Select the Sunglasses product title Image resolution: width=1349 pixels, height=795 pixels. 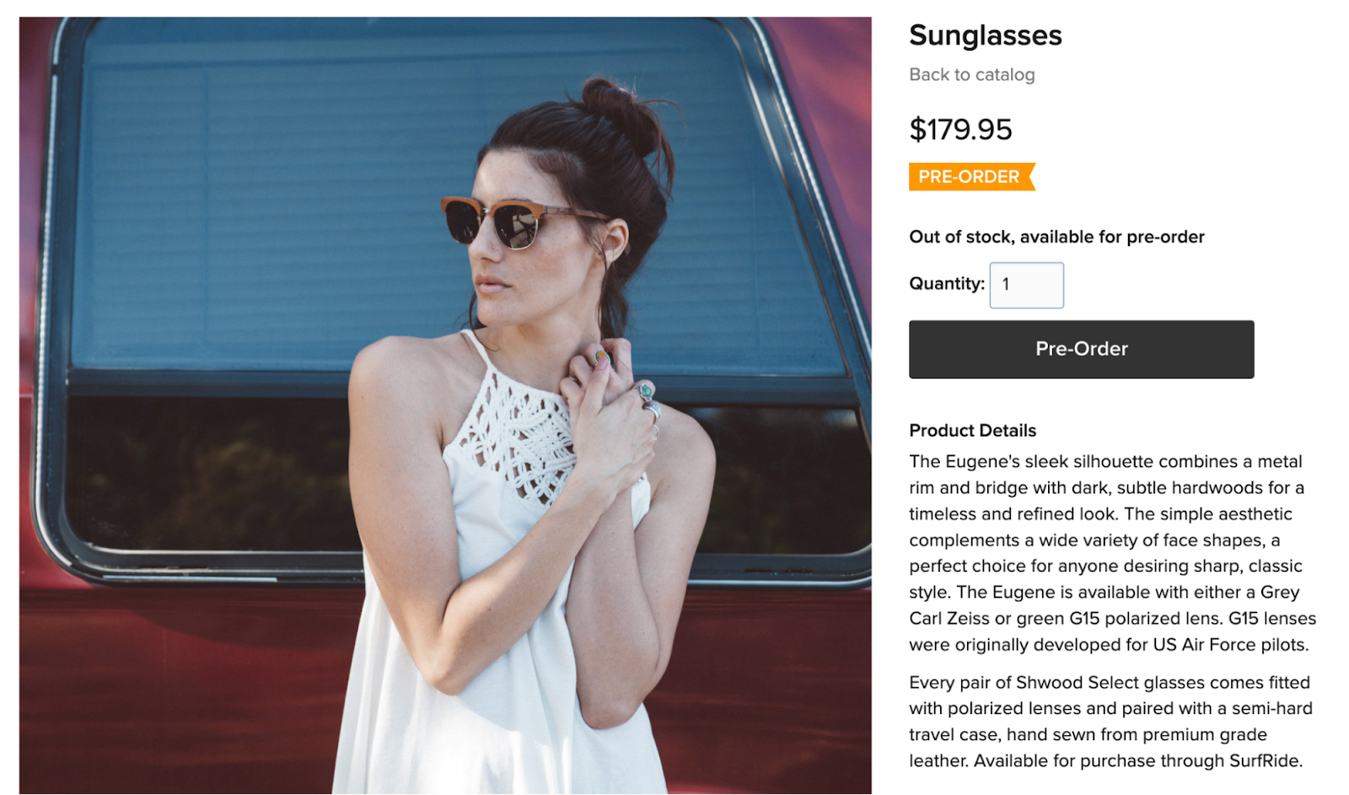coord(985,35)
